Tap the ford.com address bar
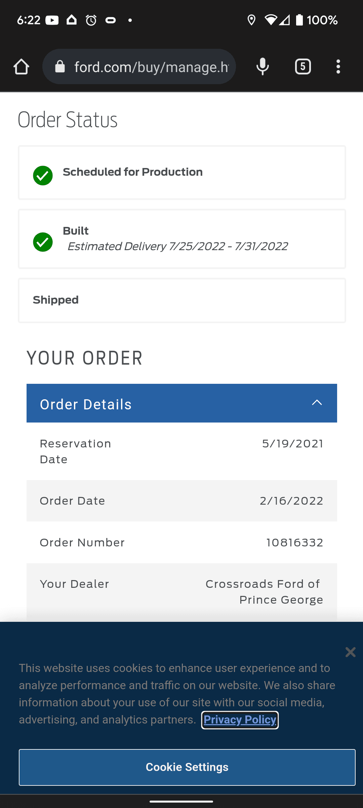 (x=151, y=67)
